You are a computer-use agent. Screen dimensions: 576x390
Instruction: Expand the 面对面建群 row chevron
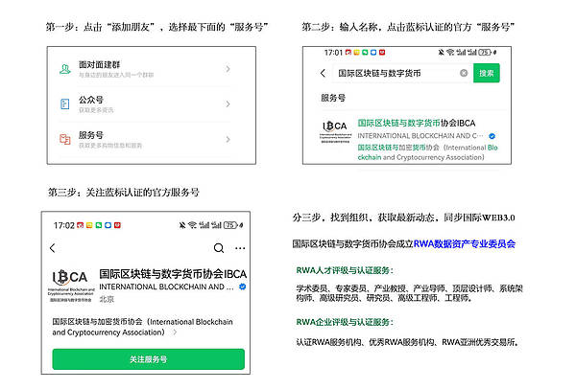228,68
